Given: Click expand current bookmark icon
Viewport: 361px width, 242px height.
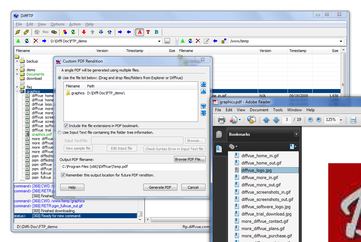Looking at the screenshot, I should coord(293,146).
